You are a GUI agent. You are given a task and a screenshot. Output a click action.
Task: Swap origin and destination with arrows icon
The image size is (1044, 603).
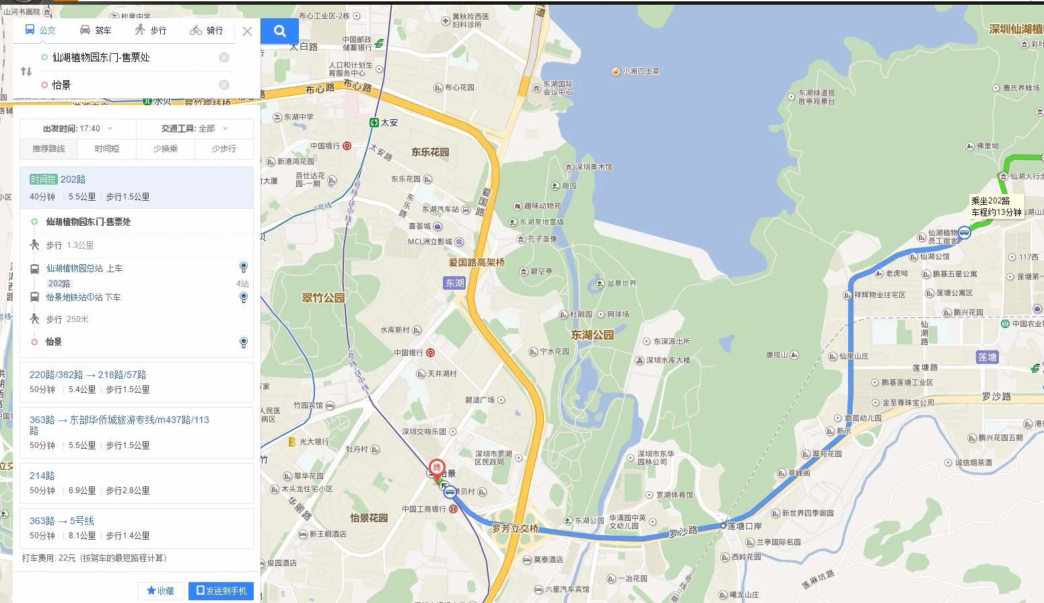pyautogui.click(x=26, y=71)
